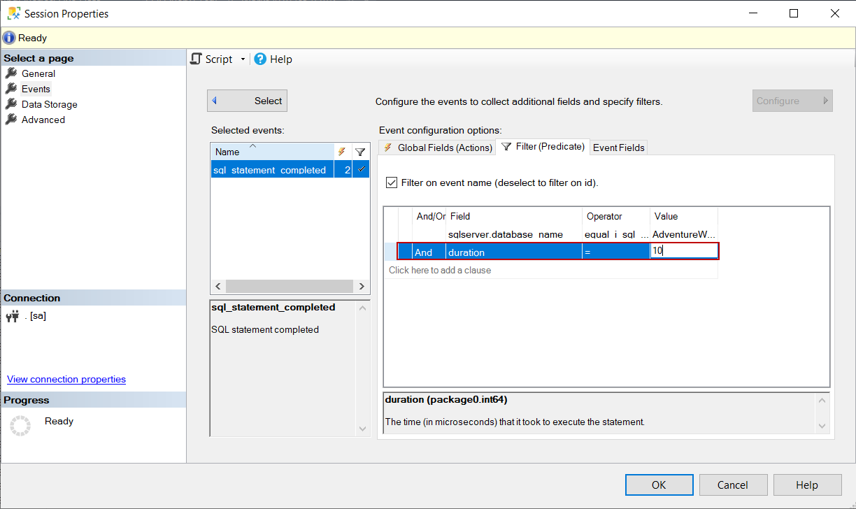Sort events by Name column header
856x509 pixels.
pyautogui.click(x=272, y=152)
